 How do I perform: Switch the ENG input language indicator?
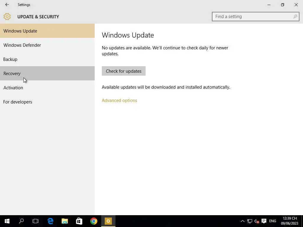pos(273,221)
